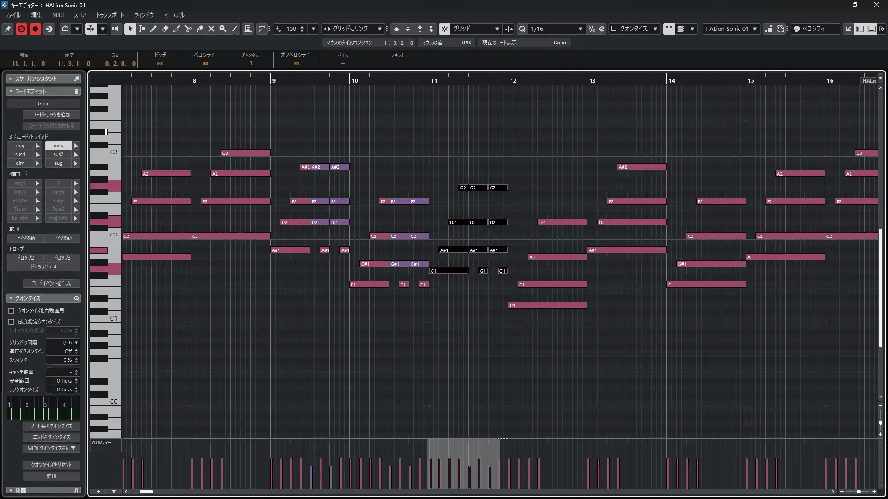
Task: Open the トランスポート menu
Action: 110,15
